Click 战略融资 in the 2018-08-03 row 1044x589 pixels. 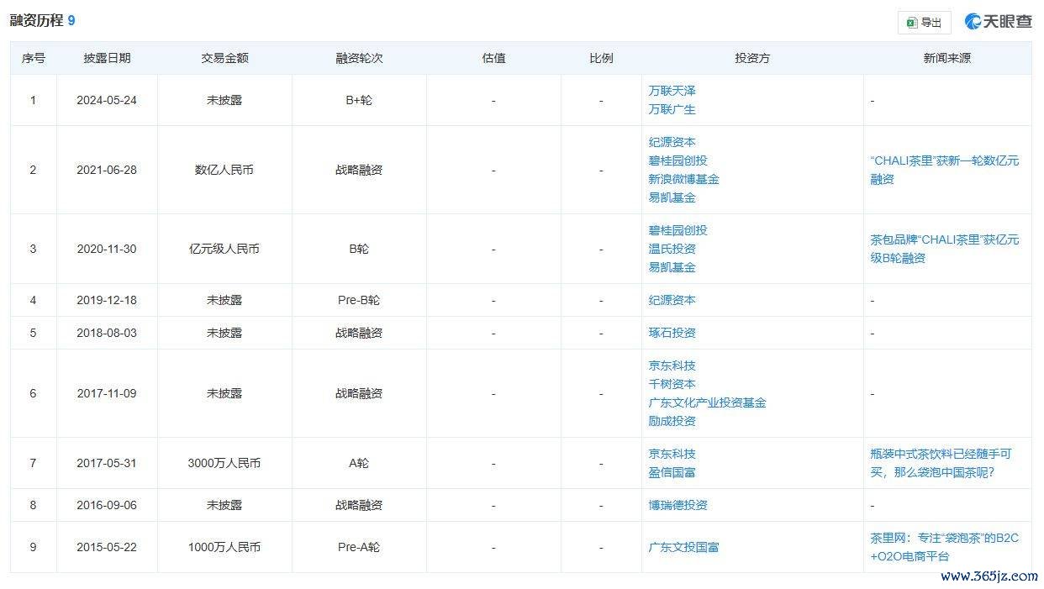[359, 333]
